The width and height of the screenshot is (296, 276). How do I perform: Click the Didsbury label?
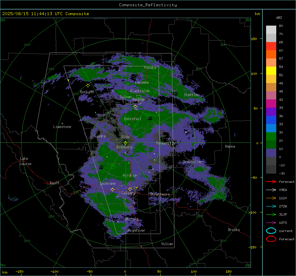(x=124, y=147)
